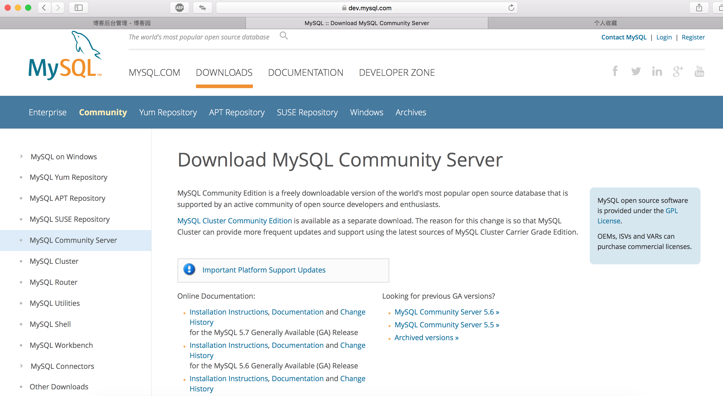Open the MySQL Cluster Community Edition link

pyautogui.click(x=235, y=221)
